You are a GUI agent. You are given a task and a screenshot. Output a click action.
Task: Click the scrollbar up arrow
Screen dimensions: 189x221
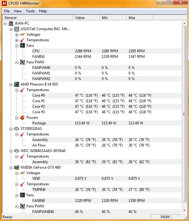click(x=184, y=23)
